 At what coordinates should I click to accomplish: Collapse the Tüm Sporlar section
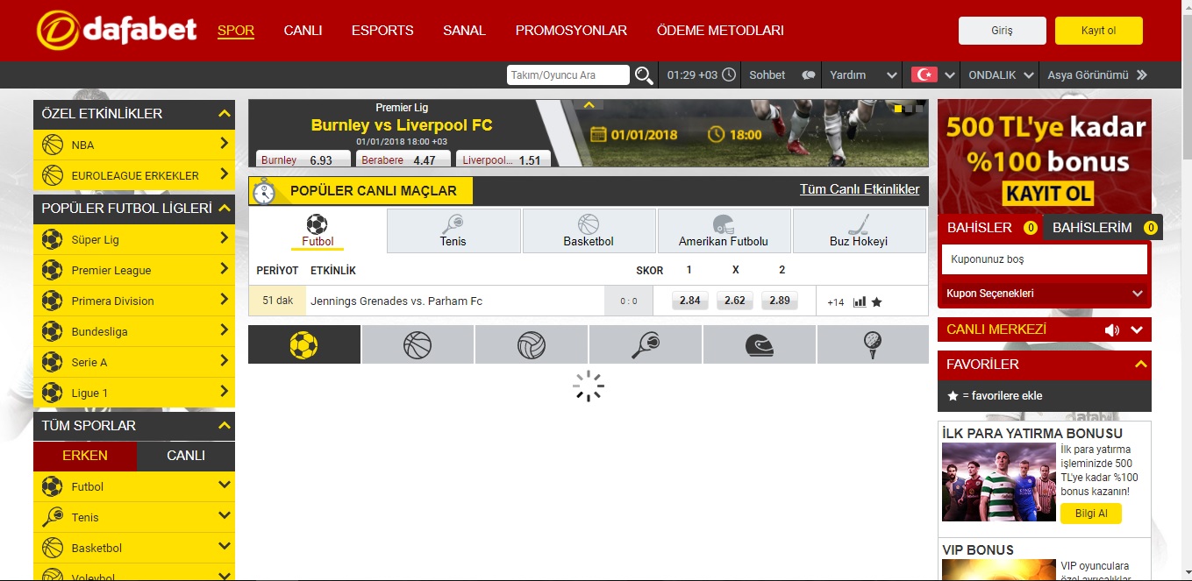(x=225, y=426)
